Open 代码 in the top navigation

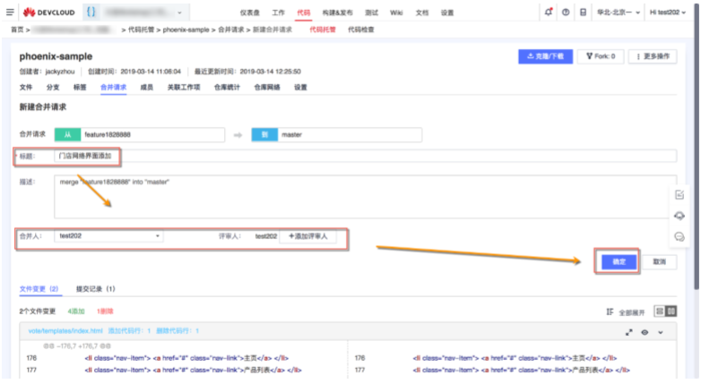[303, 13]
